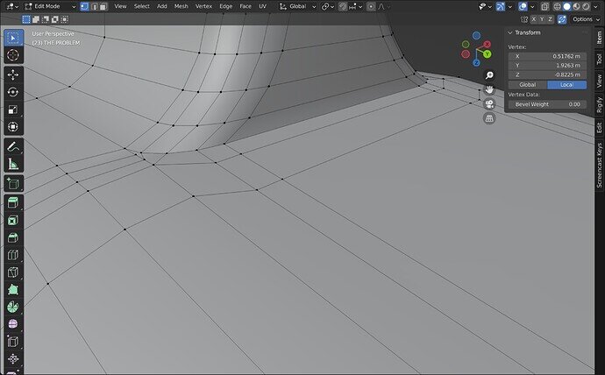Toggle X axis mirror button
The height and width of the screenshot is (375, 605).
[x=533, y=18]
